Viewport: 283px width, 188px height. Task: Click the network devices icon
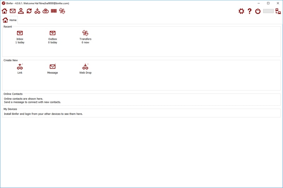coord(278,11)
